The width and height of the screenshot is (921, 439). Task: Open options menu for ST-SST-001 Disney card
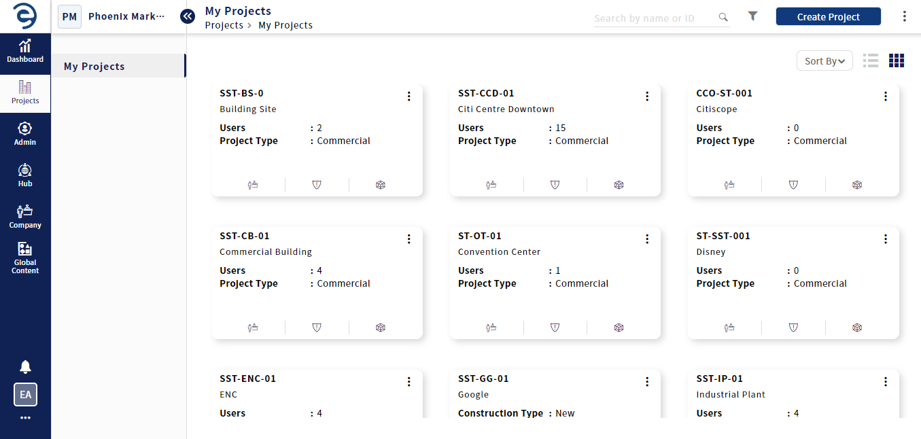pos(885,239)
